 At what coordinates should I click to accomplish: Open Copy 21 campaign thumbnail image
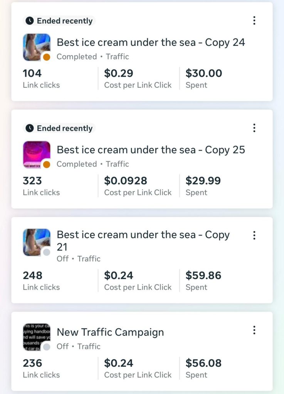tap(35, 240)
